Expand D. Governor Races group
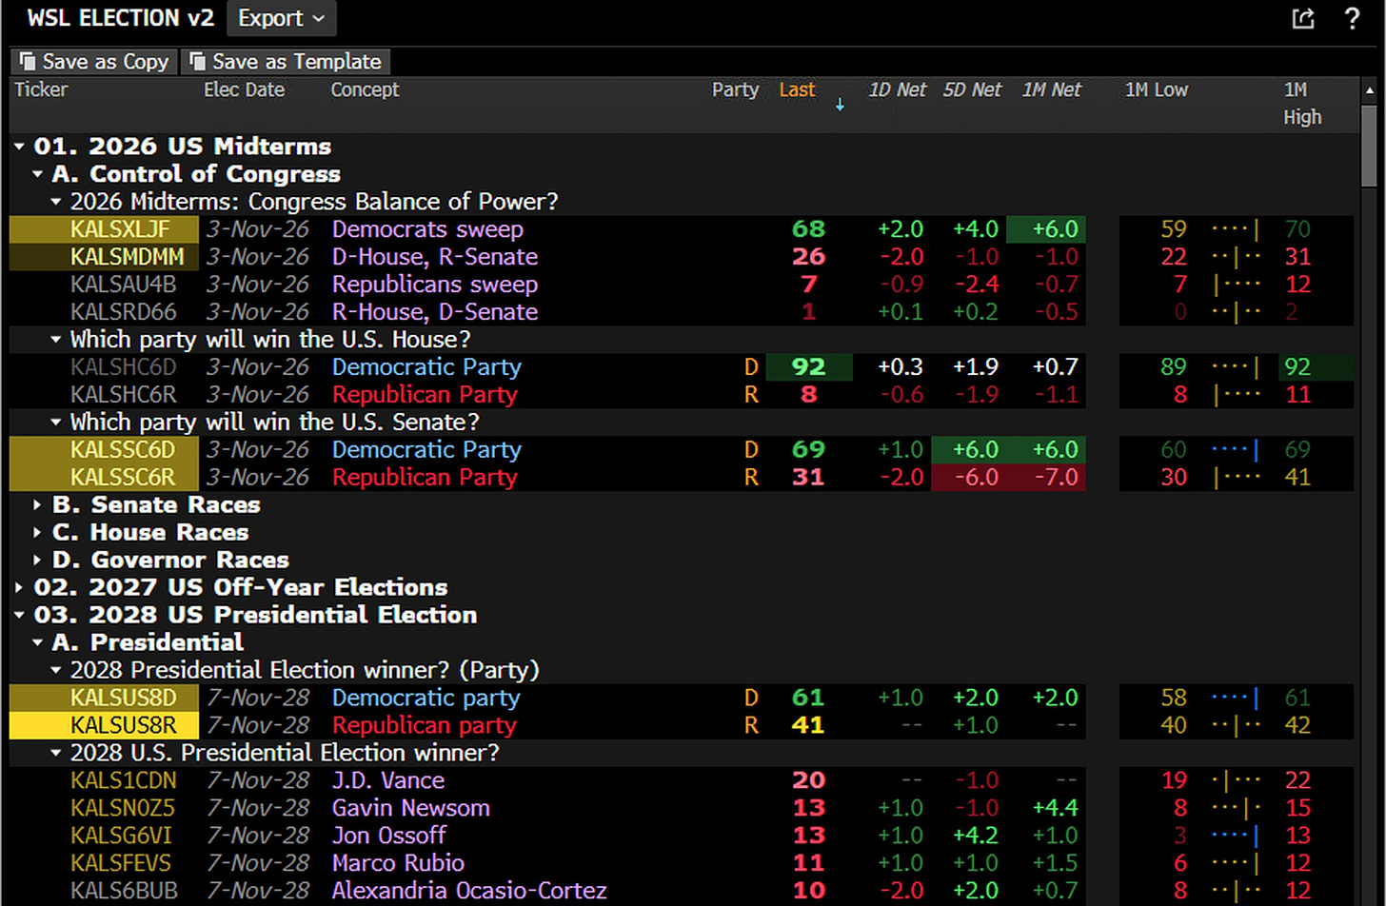 click(x=38, y=561)
